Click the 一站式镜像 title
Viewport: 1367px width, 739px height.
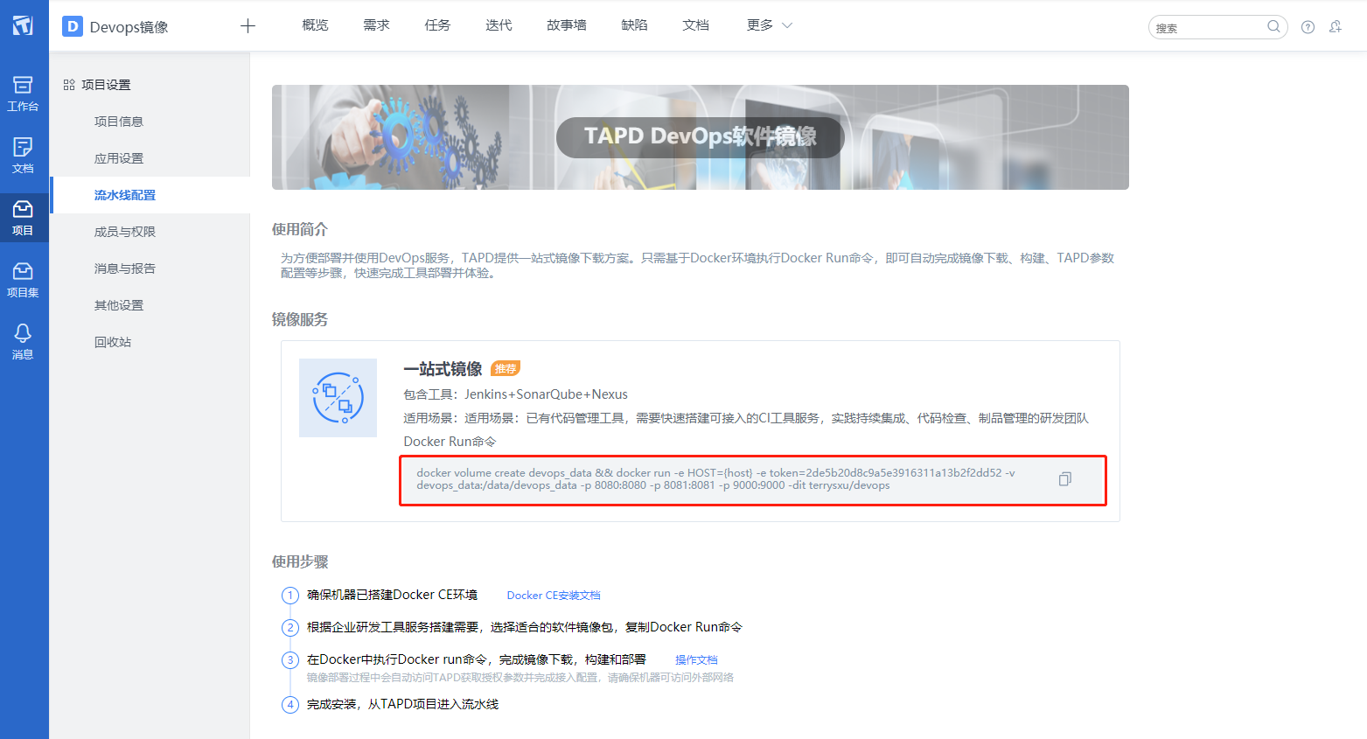click(443, 369)
